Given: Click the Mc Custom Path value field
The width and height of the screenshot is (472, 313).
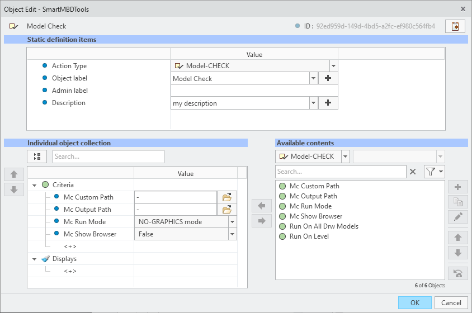Looking at the screenshot, I should click(x=176, y=197).
